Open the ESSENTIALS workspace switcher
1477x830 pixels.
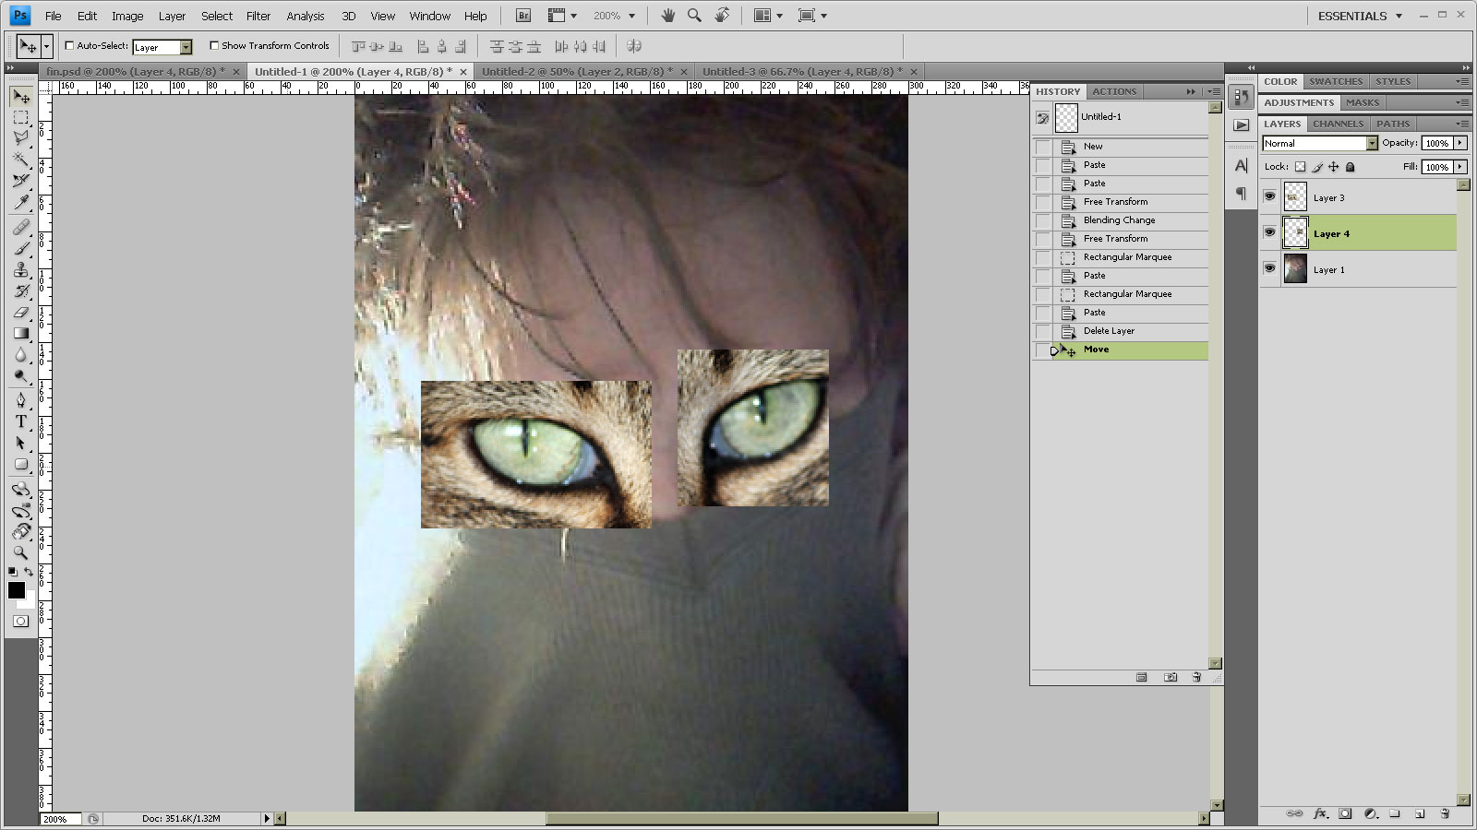[1360, 16]
